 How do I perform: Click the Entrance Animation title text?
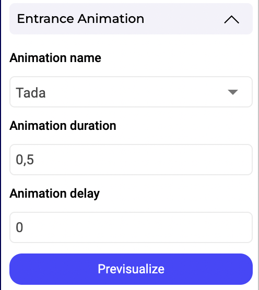(80, 19)
